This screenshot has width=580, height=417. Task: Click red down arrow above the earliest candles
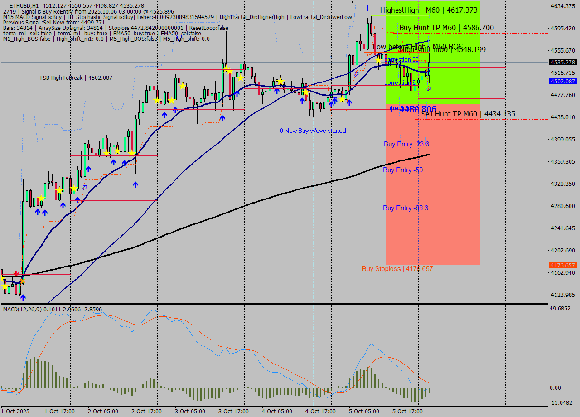pyautogui.click(x=16, y=273)
